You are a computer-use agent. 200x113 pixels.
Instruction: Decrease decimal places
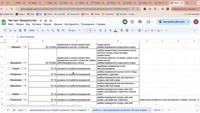(53, 30)
